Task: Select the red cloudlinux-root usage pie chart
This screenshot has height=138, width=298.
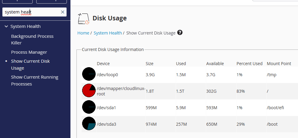Action: [x=89, y=91]
